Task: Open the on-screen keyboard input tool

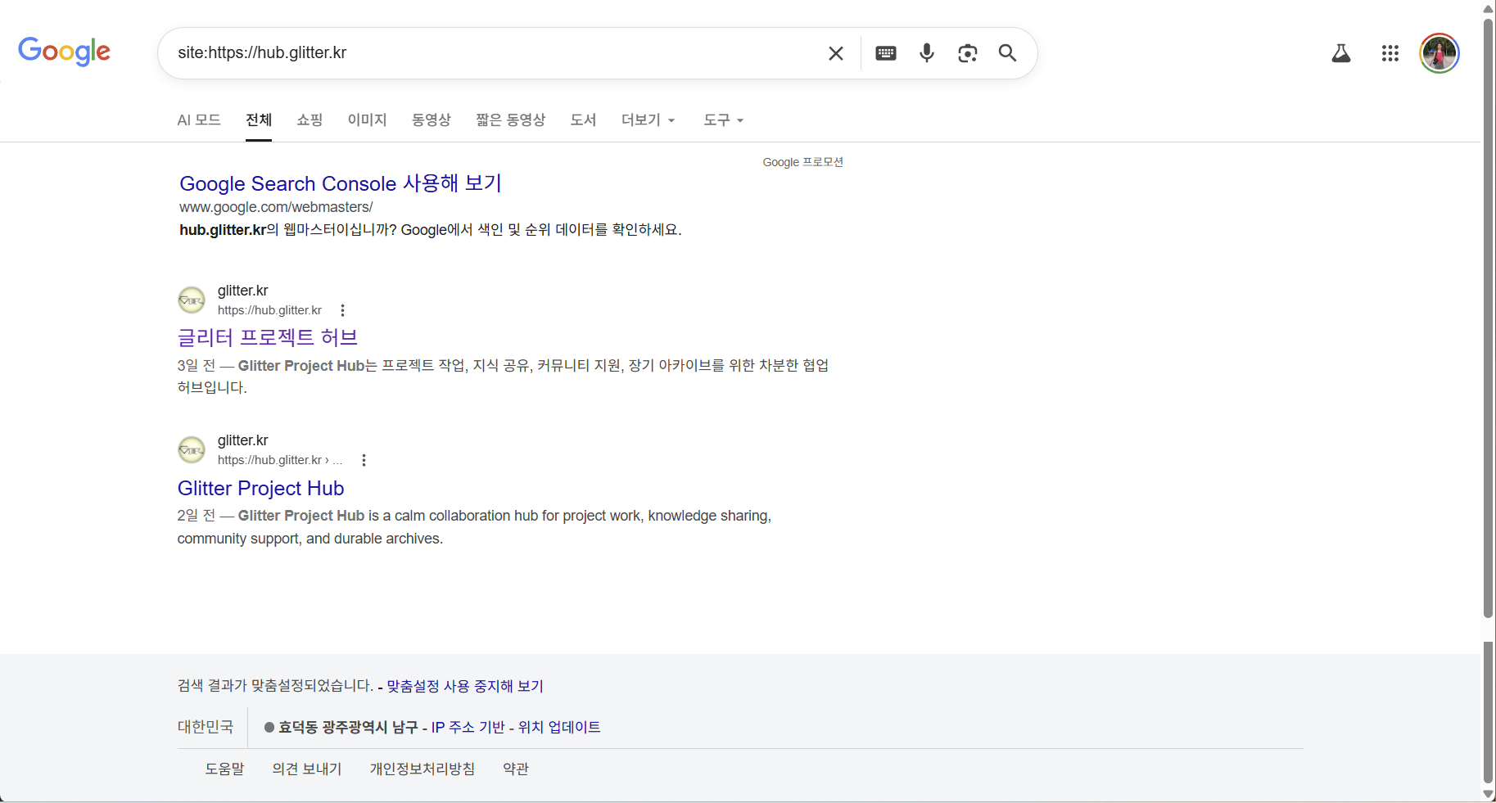Action: pyautogui.click(x=886, y=53)
